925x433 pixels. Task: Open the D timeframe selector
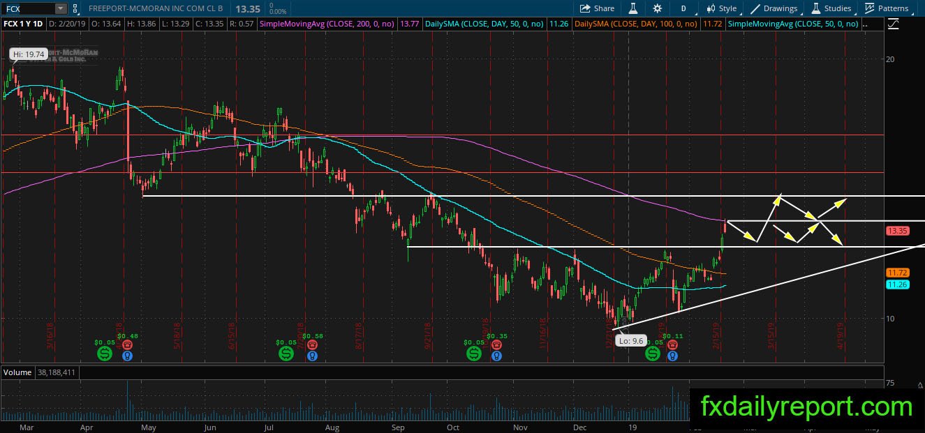683,8
